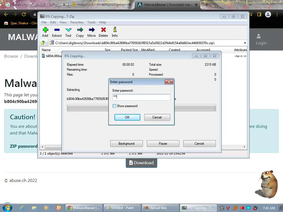This screenshot has height=212, width=283.
Task: Click the Copy toolbar icon
Action: pyautogui.click(x=80, y=32)
